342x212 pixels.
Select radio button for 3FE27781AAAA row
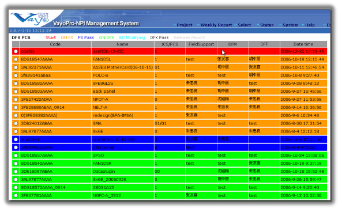coord(16,195)
